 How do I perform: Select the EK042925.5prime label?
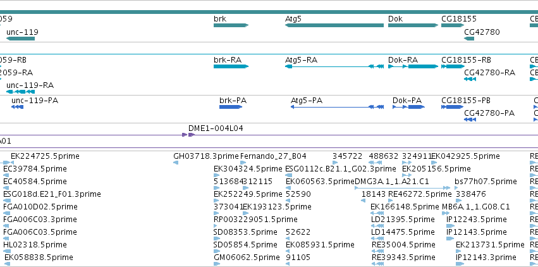(465, 156)
